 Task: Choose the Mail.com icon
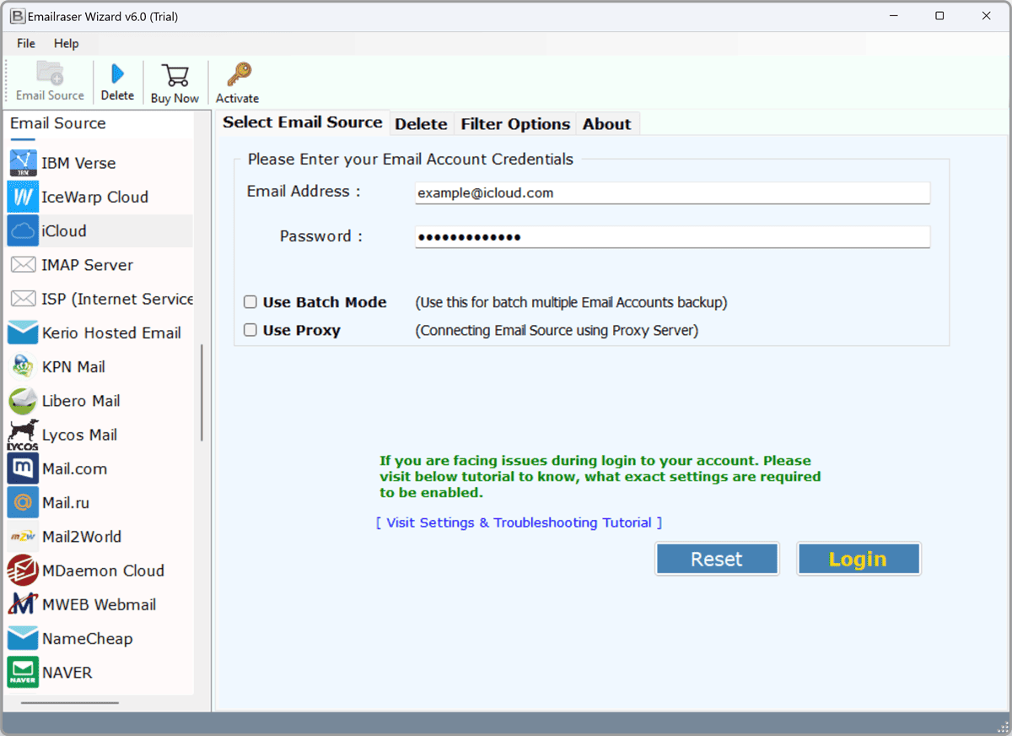point(23,468)
